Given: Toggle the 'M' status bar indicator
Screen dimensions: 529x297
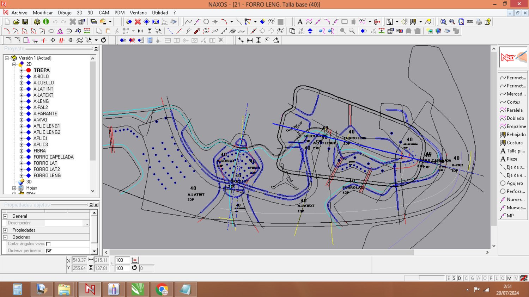Looking at the screenshot, I should (x=509, y=278).
